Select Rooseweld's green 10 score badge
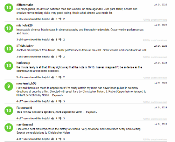175x142 pixels. point(9,110)
